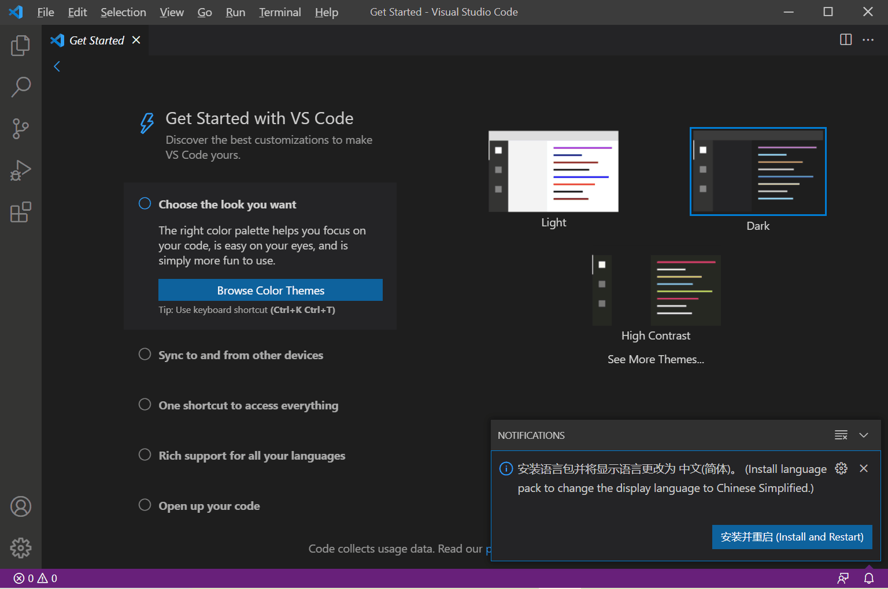This screenshot has width=888, height=589.
Task: Click the 'Dark' theme label
Action: coord(758,226)
